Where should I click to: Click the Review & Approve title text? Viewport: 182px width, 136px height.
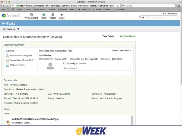pyautogui.click(x=18, y=85)
